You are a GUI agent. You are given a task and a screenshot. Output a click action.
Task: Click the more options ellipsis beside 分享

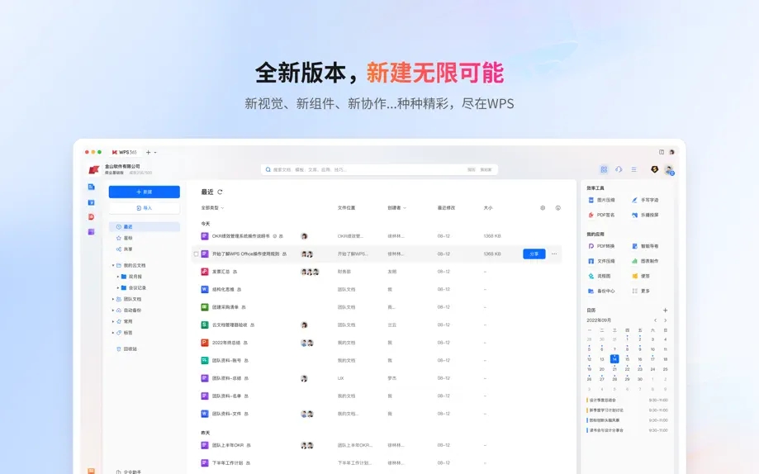click(x=554, y=254)
